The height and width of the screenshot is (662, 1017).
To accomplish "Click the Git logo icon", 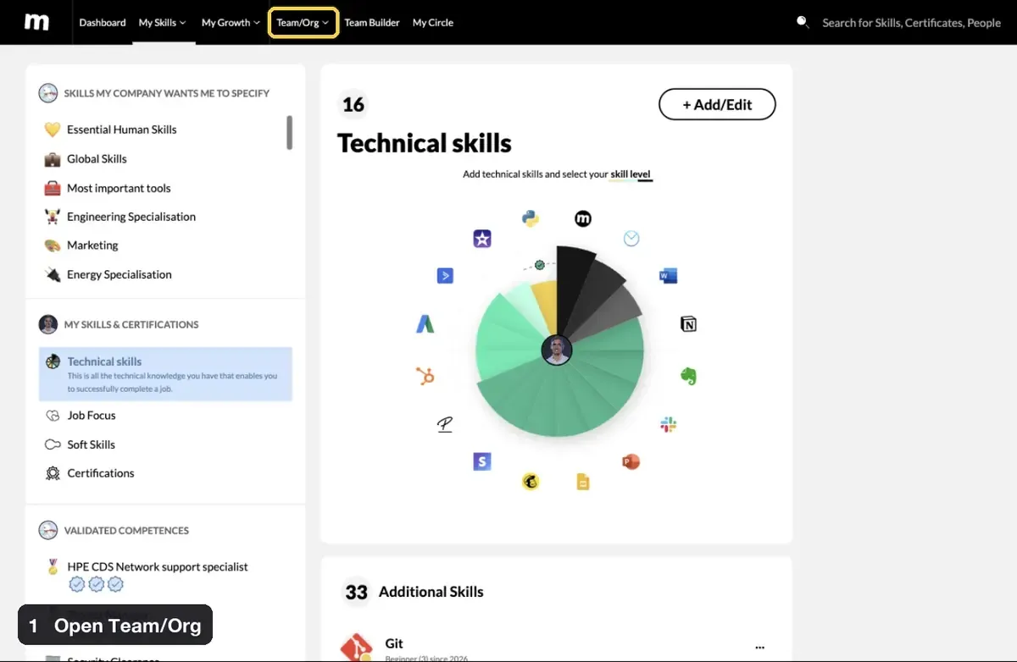I will pyautogui.click(x=356, y=648).
